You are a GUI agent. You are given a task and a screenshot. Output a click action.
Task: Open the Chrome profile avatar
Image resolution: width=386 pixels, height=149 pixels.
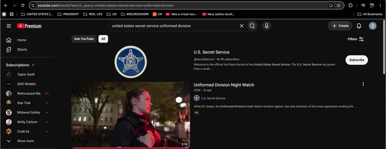(372, 5)
